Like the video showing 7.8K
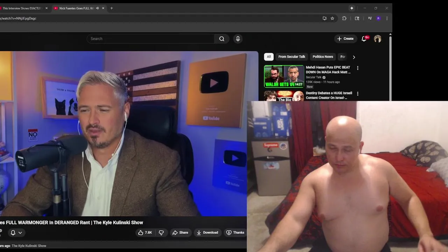Screen dimensions: 448x252 click(145, 232)
